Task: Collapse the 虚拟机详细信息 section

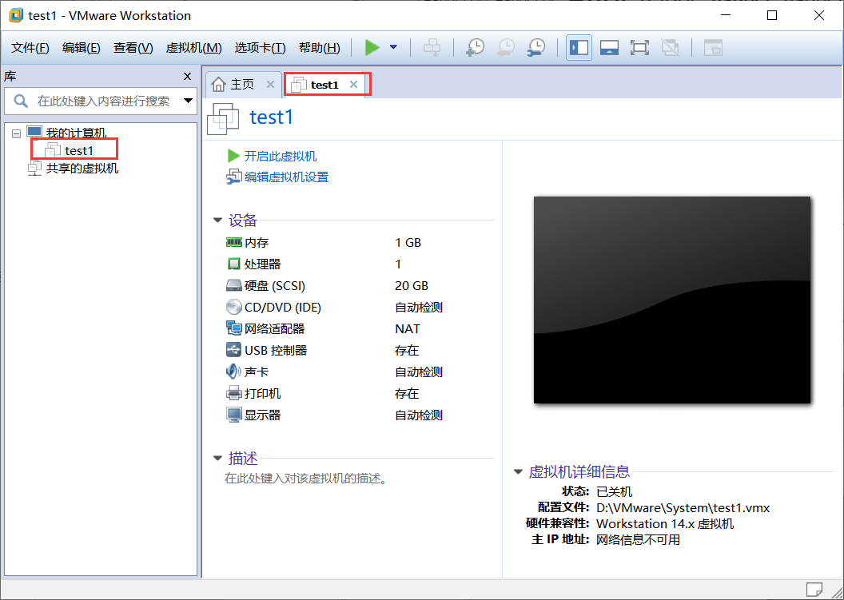Action: click(518, 472)
